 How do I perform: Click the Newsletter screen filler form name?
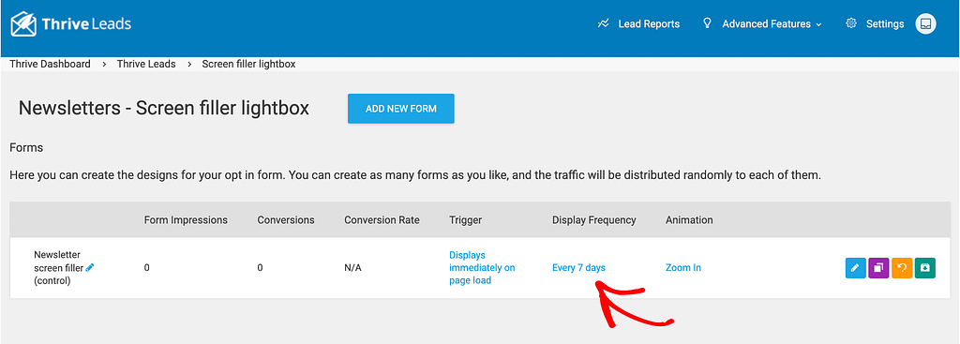pyautogui.click(x=59, y=267)
